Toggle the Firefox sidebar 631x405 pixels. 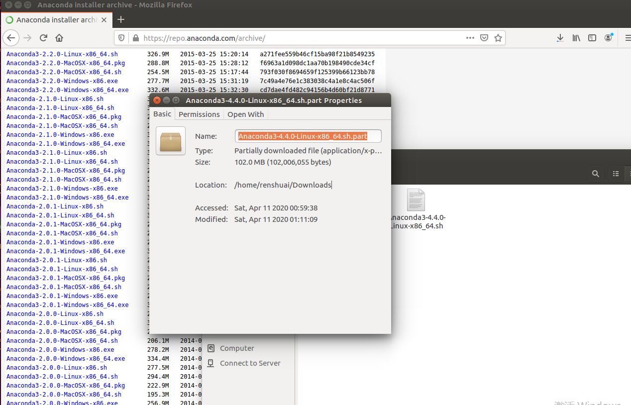[592, 37]
